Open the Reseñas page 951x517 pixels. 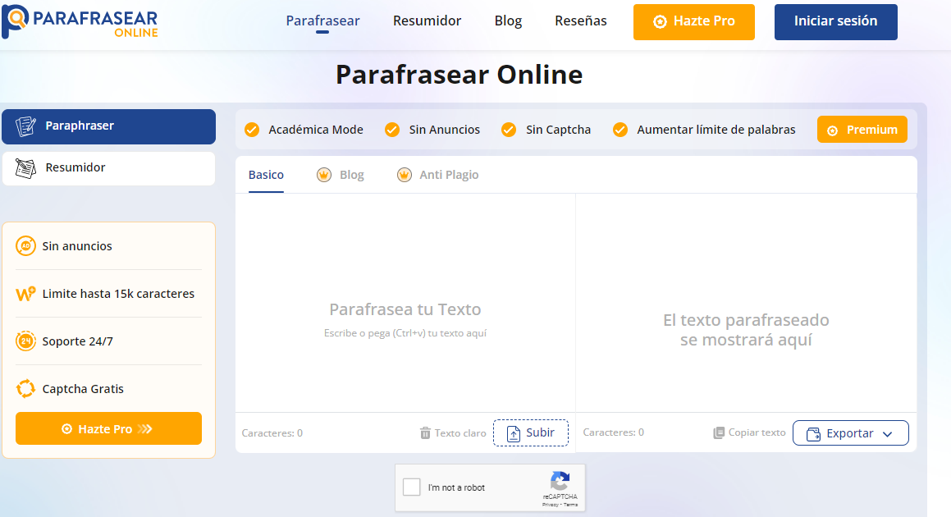(x=580, y=21)
